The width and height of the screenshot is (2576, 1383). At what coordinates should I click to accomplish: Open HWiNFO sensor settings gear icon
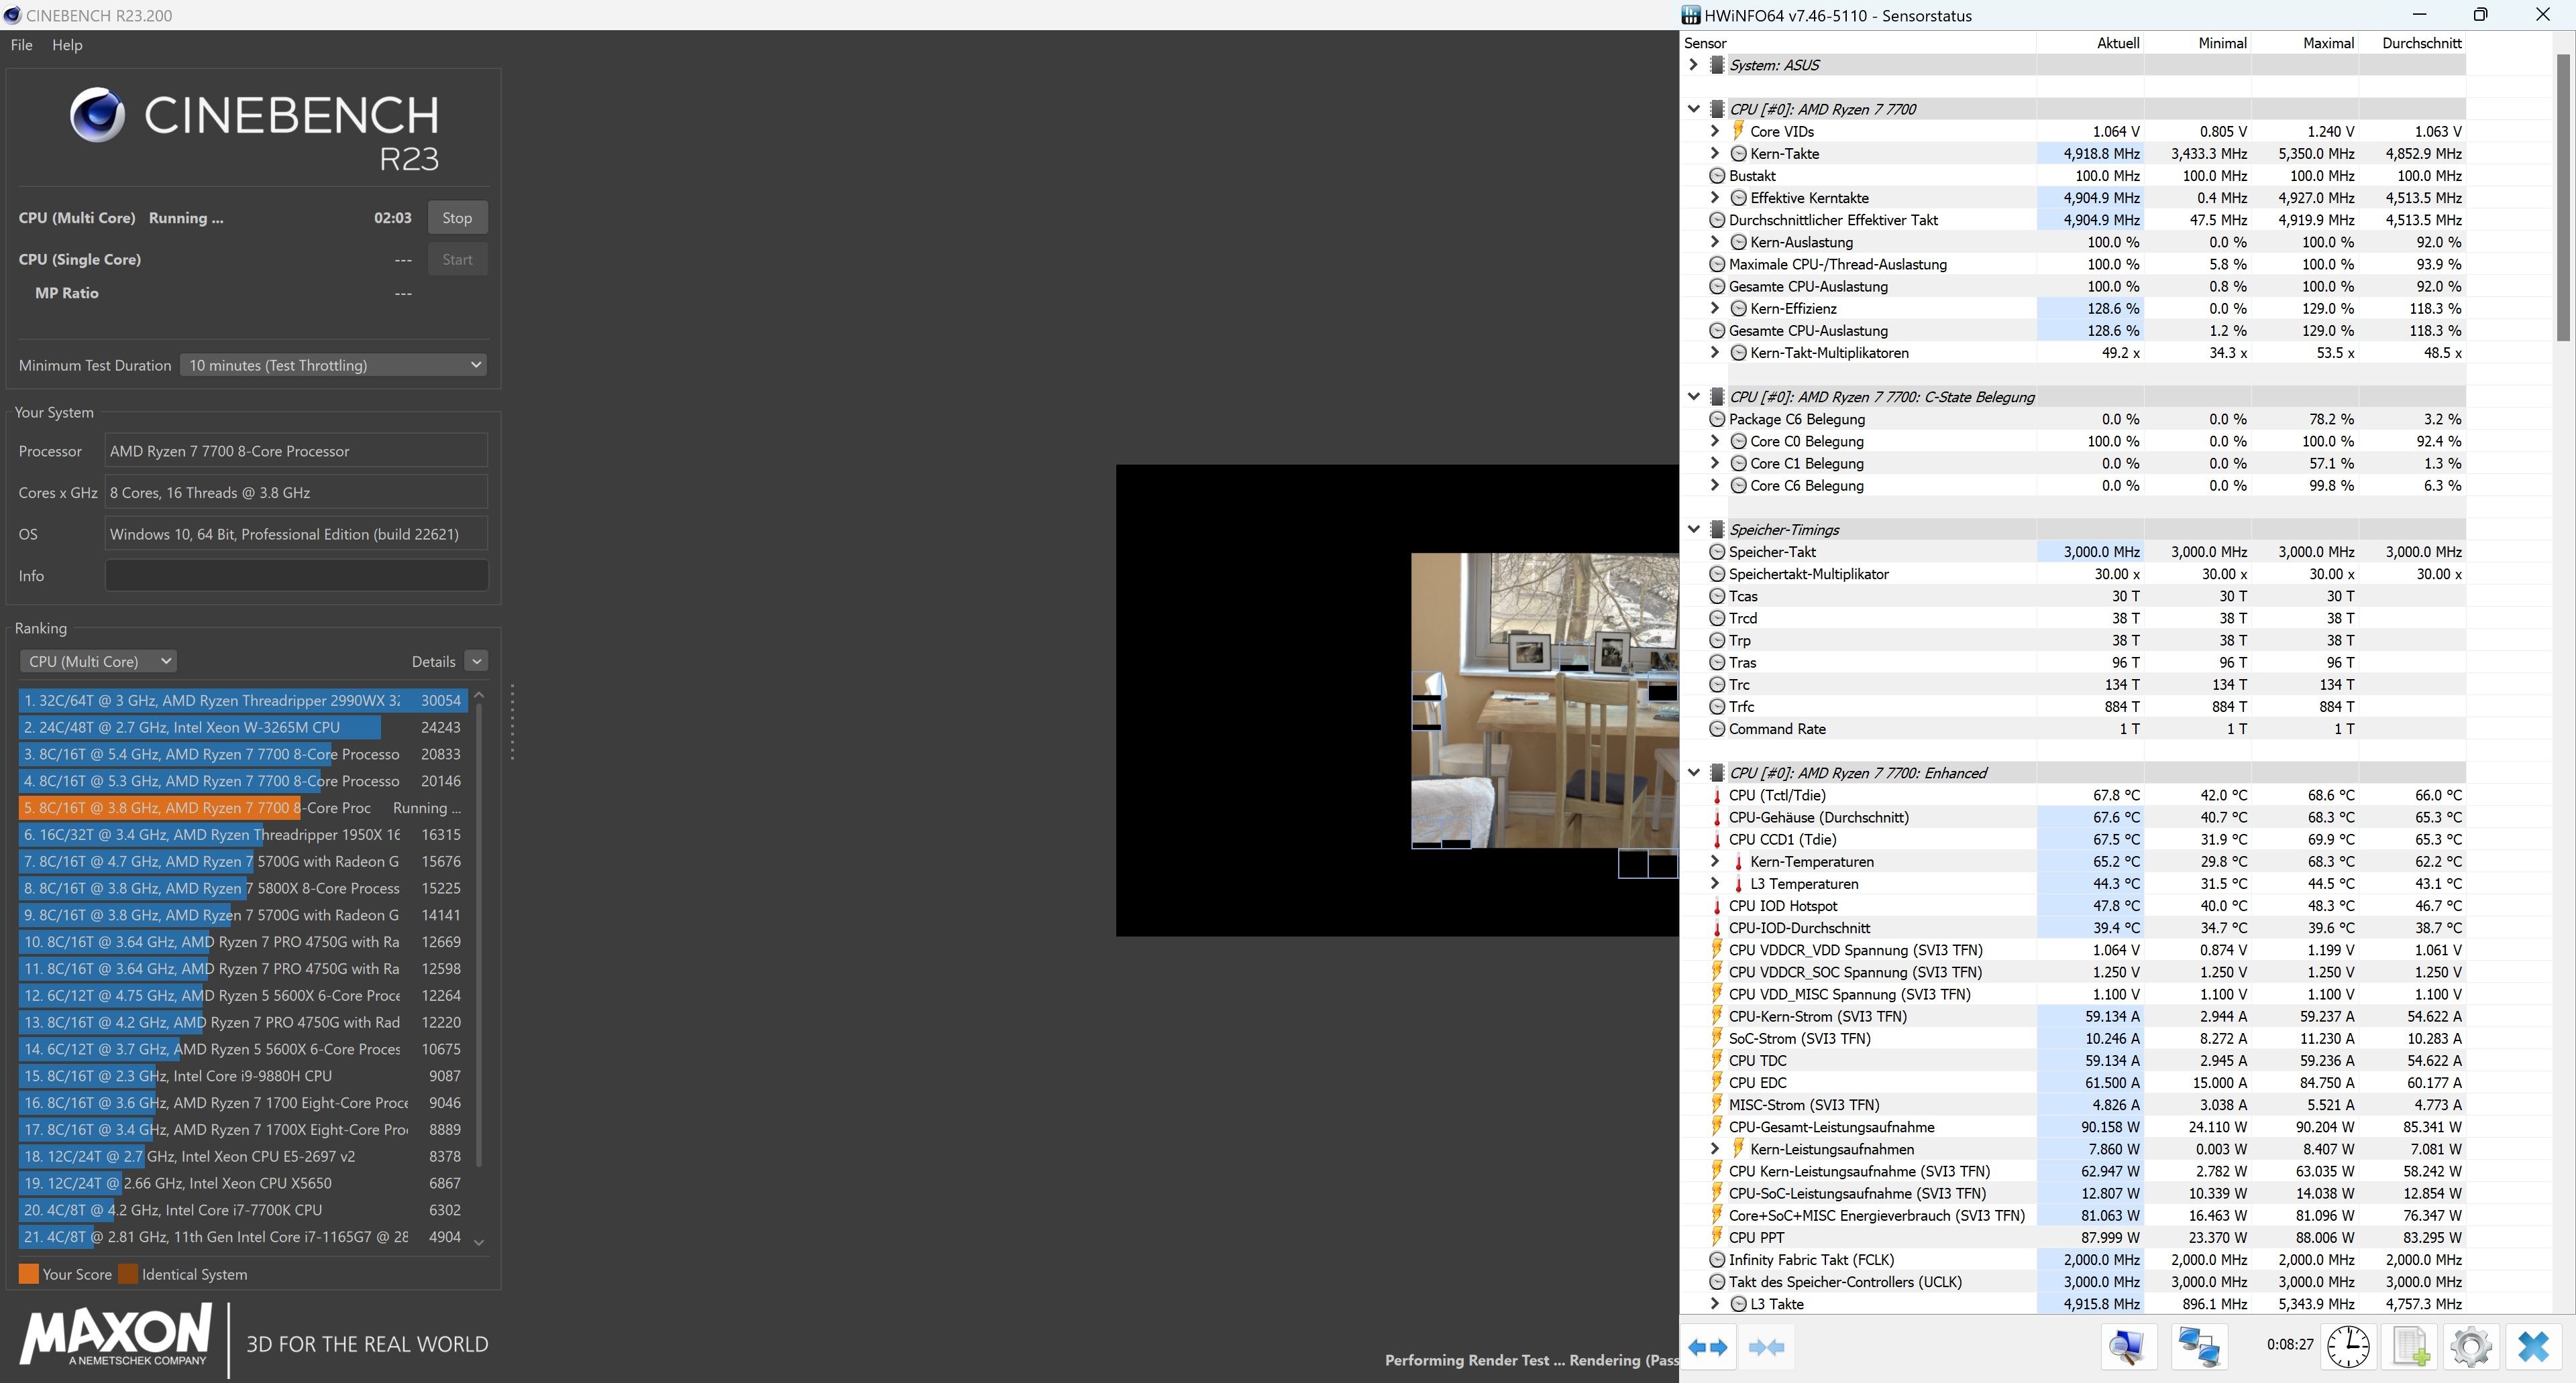[x=2471, y=1347]
